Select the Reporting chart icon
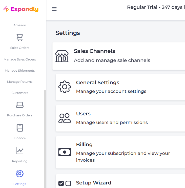The height and width of the screenshot is (188, 185). pyautogui.click(x=20, y=151)
